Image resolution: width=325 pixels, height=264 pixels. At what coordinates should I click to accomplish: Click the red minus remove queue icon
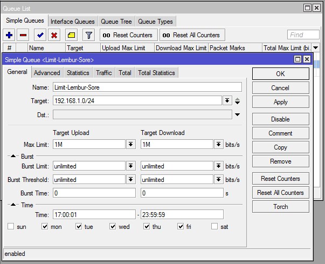click(23, 35)
